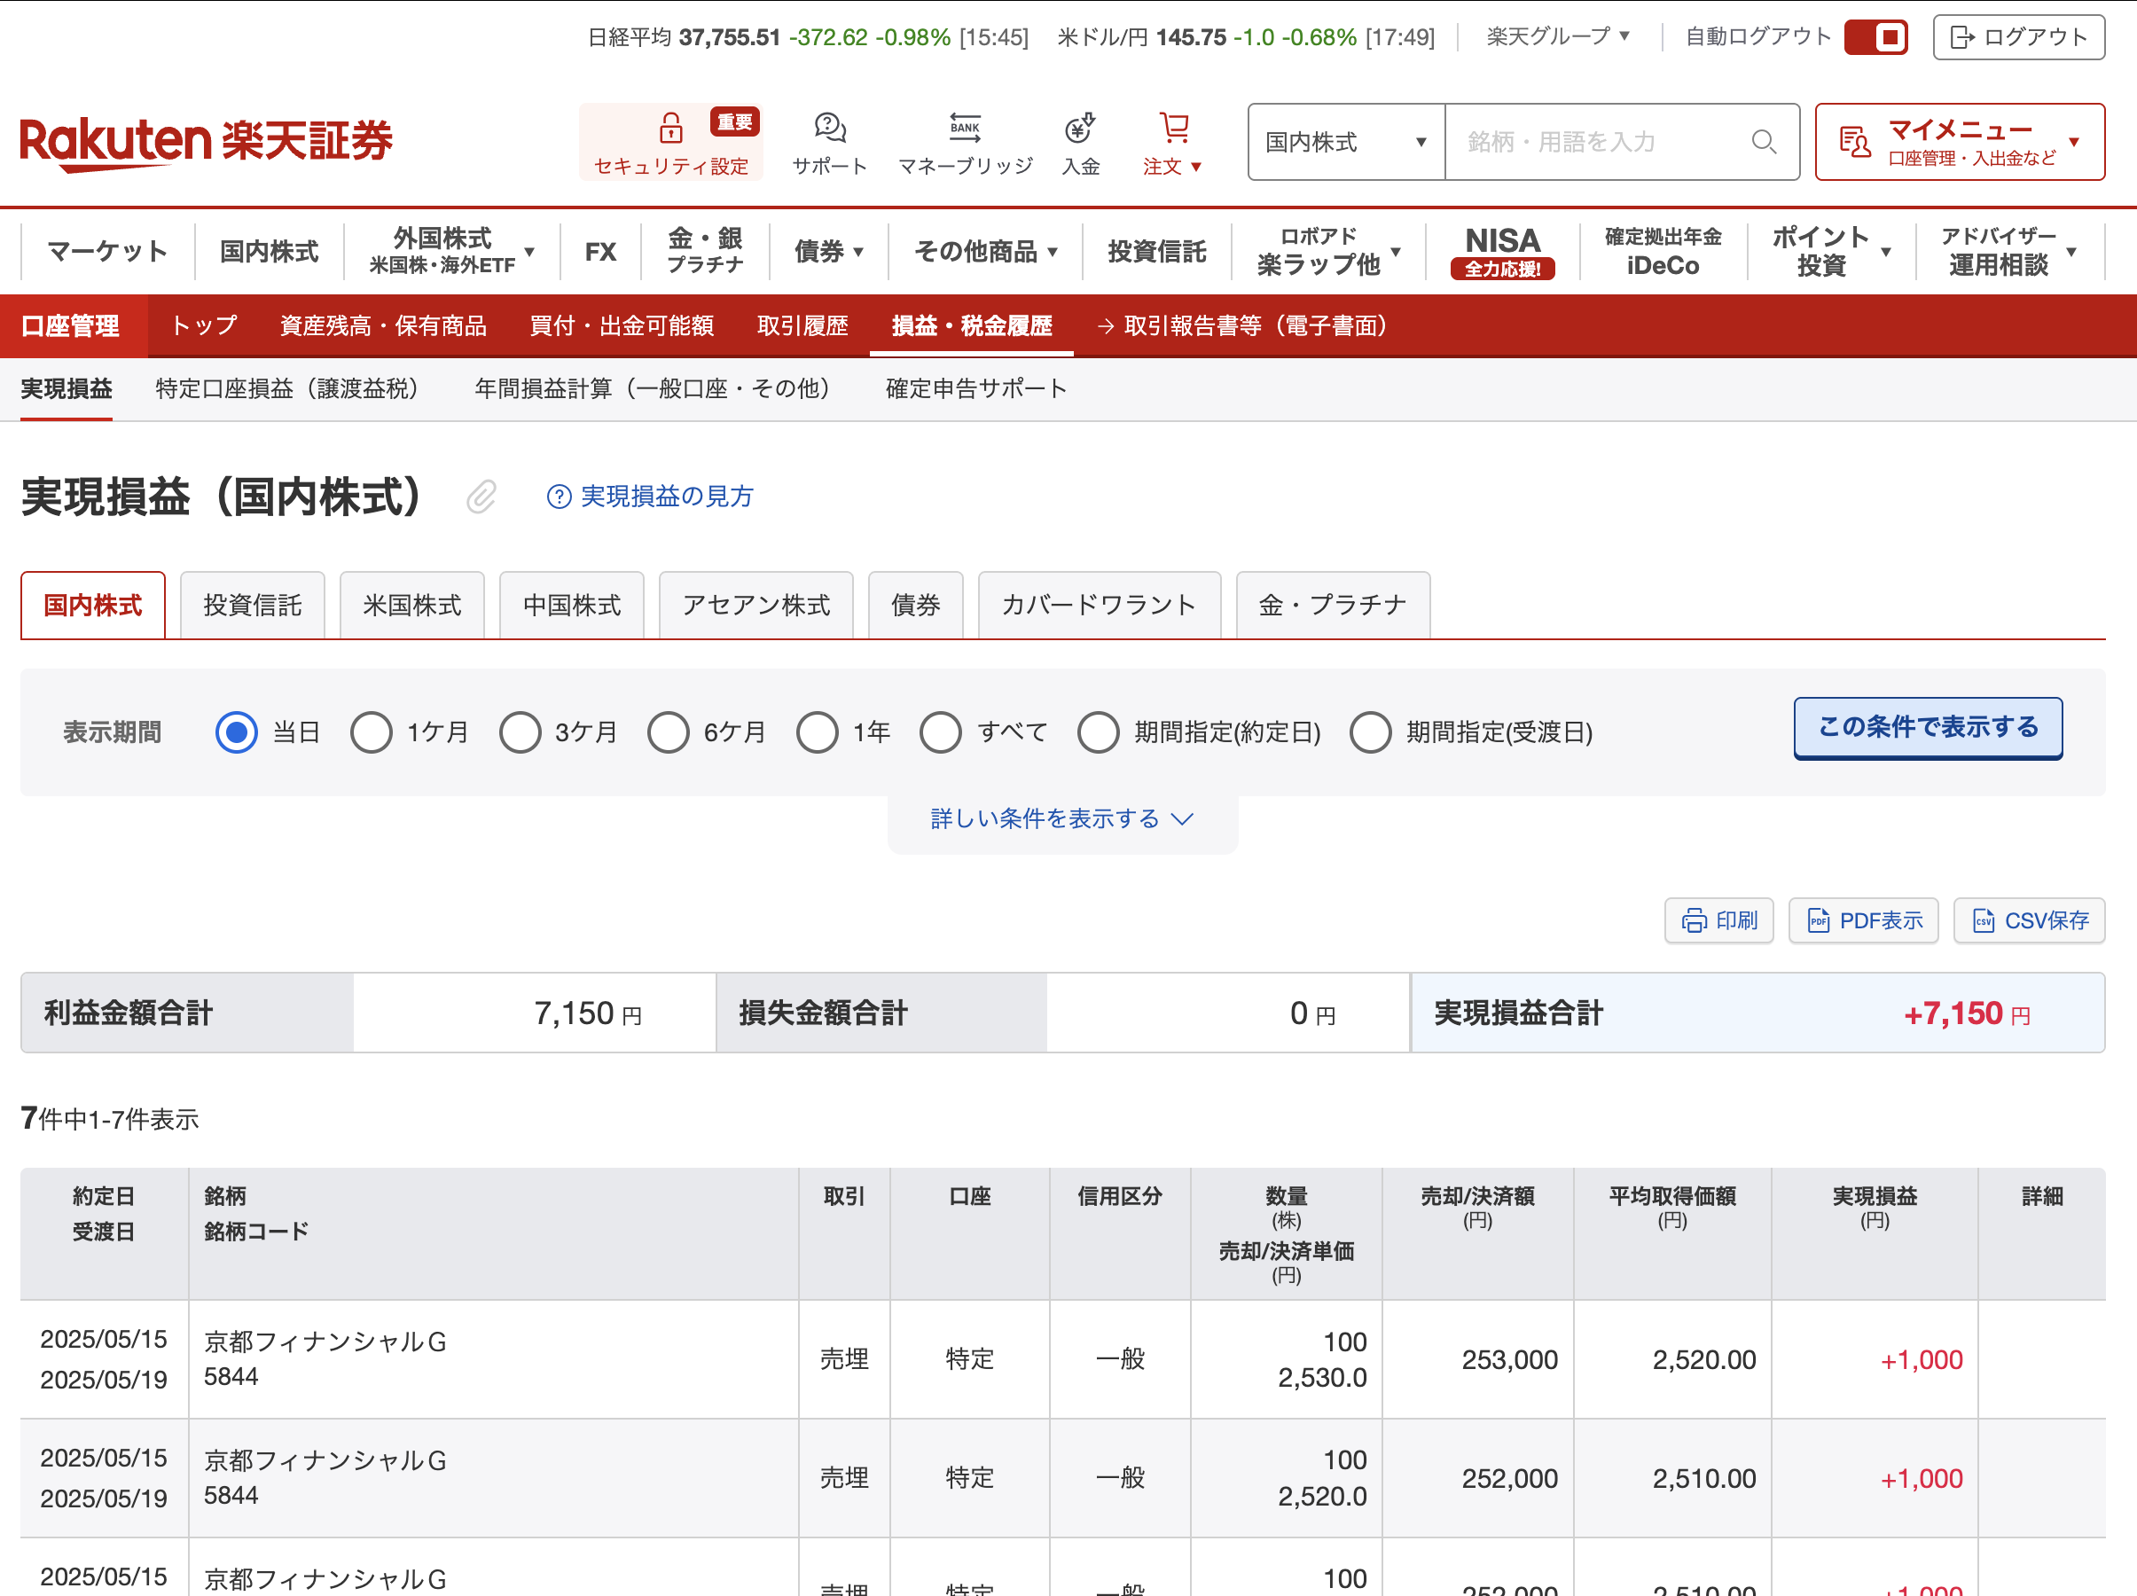Open 確定申告サポート link
This screenshot has height=1596, width=2137.
click(x=976, y=388)
